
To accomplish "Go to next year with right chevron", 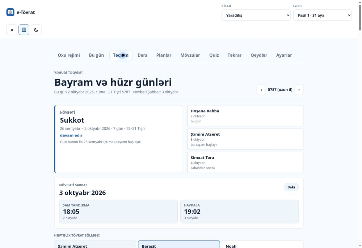I will pos(299,90).
